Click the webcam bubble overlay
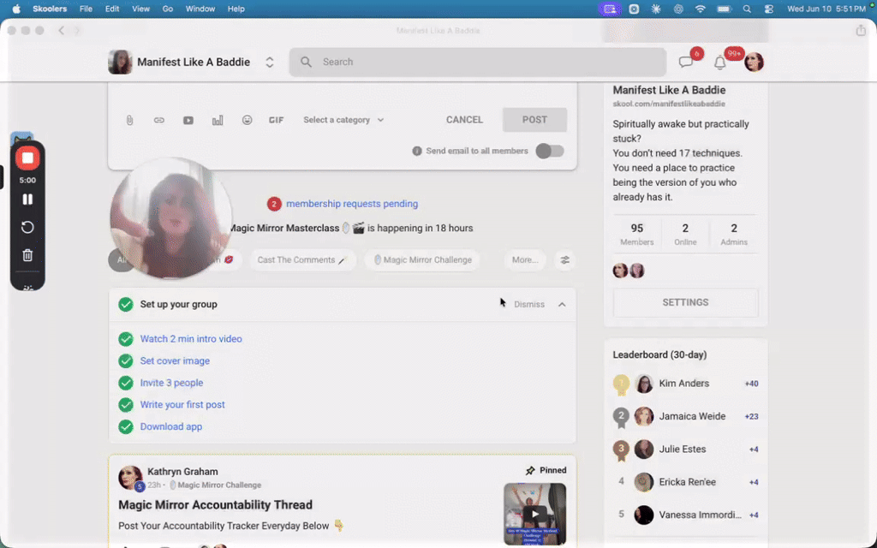 click(x=170, y=218)
